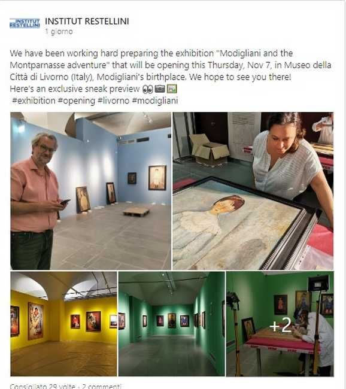Follow the #livorno hashtag link
This screenshot has height=389, width=346.
[x=114, y=101]
